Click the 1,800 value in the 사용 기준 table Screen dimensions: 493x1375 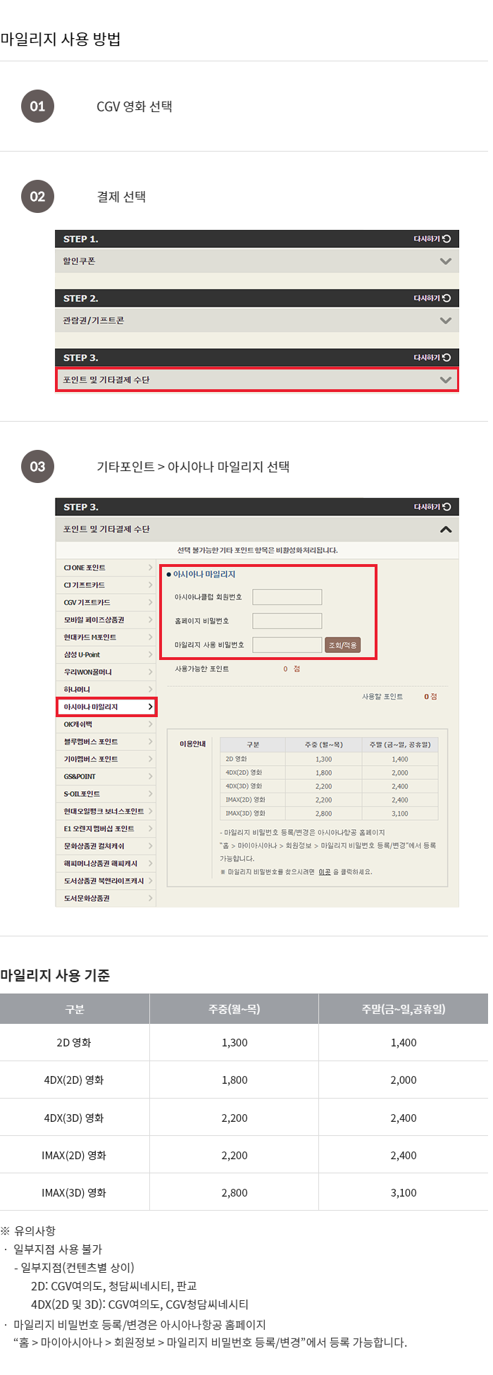point(235,1080)
